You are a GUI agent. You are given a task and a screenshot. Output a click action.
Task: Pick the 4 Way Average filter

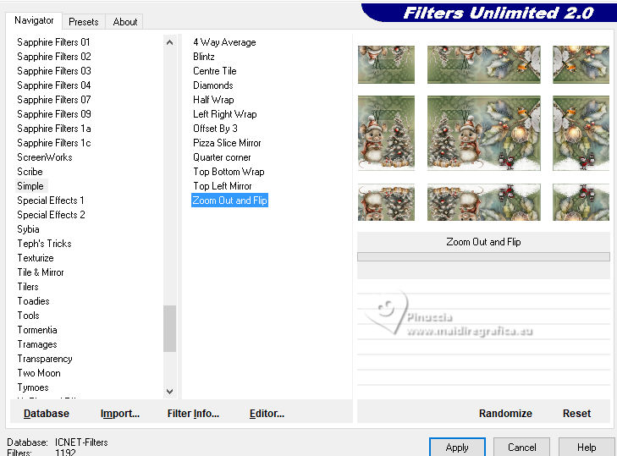point(224,42)
